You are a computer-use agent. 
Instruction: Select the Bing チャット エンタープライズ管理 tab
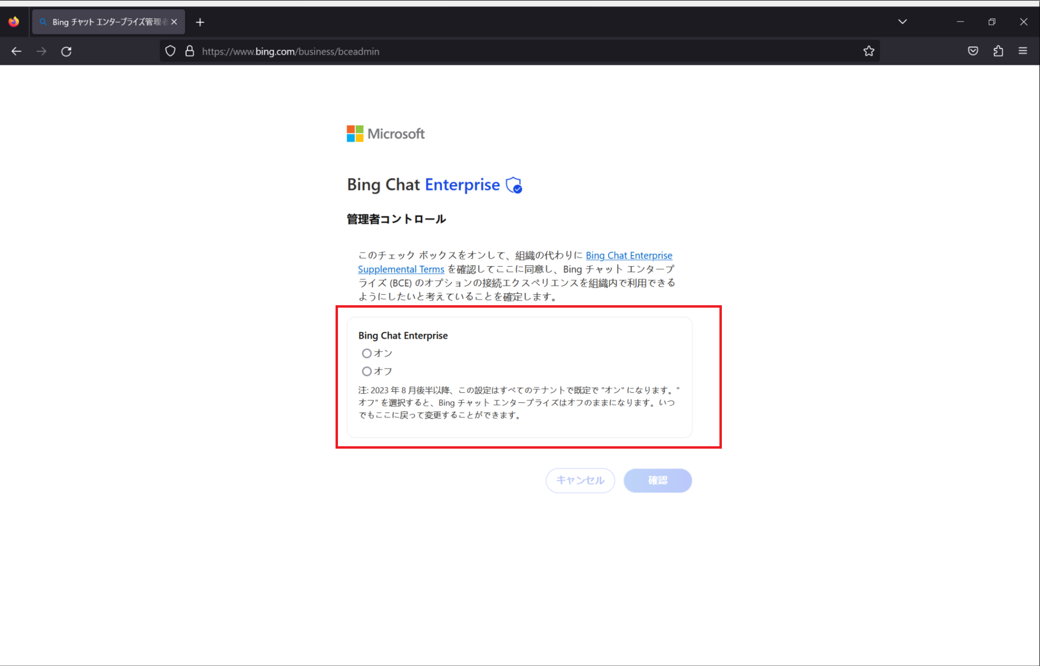pos(108,22)
